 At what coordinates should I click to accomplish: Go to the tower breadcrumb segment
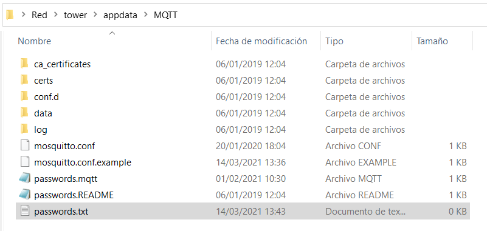coord(75,15)
